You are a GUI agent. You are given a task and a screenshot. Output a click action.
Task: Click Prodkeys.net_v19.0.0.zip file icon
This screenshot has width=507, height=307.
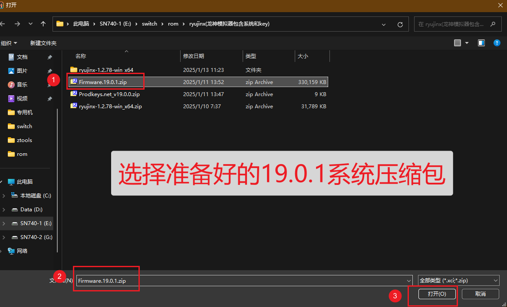click(x=74, y=94)
